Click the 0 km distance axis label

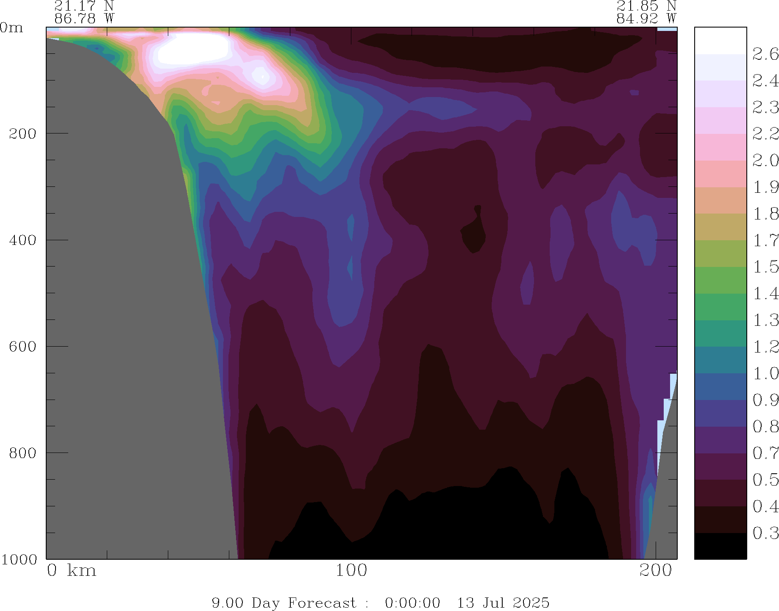click(71, 571)
